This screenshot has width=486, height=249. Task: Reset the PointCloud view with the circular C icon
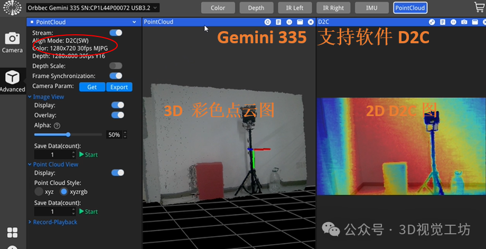tap(267, 22)
